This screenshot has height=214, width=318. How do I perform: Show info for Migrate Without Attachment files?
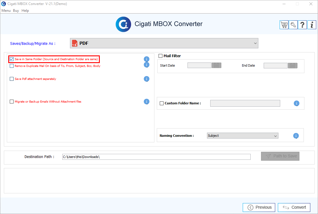click(x=146, y=101)
